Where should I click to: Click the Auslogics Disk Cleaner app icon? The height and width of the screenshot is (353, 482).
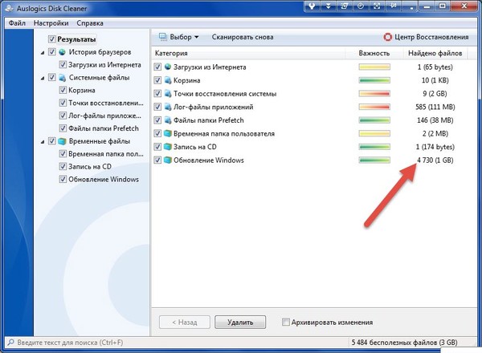[x=9, y=8]
